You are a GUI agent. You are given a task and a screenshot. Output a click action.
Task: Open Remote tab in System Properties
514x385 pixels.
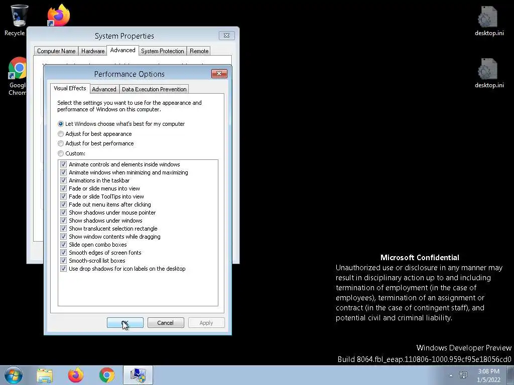pos(199,51)
